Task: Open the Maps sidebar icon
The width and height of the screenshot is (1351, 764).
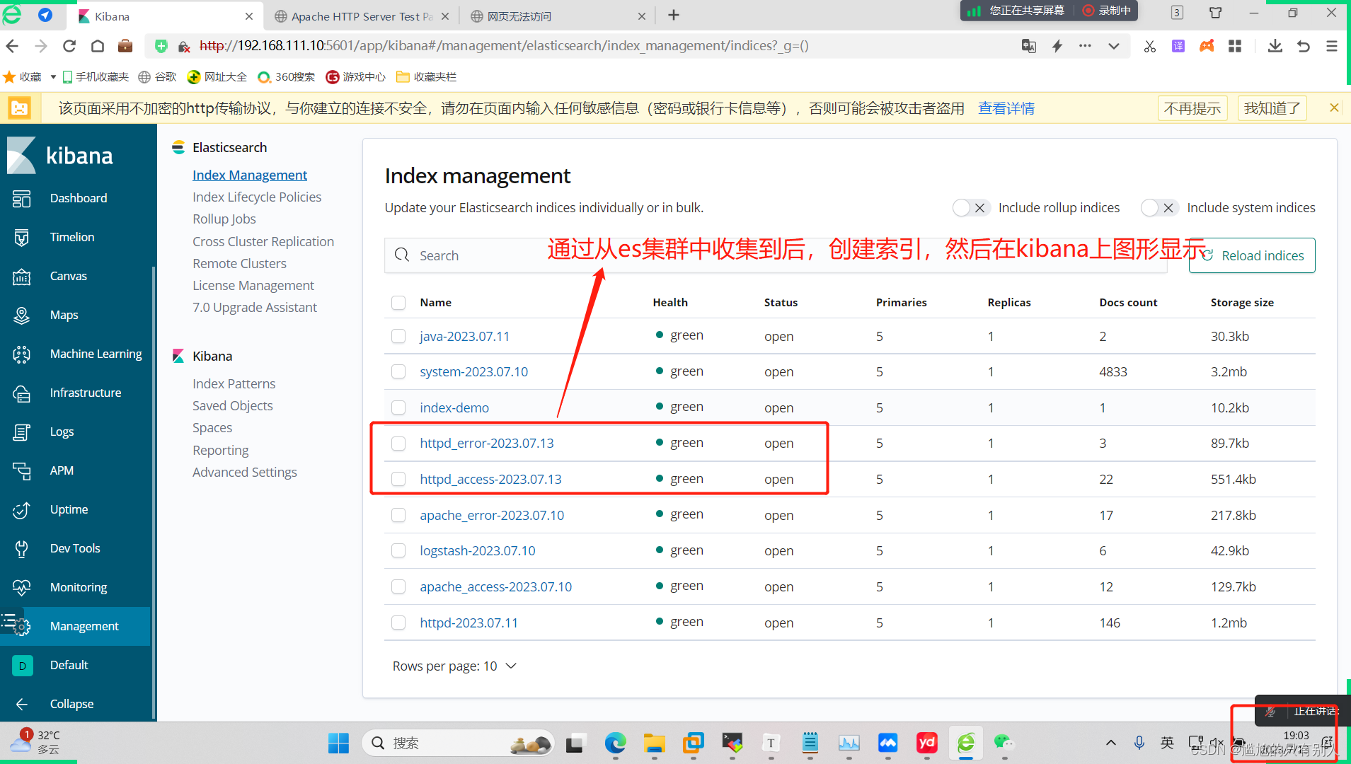Action: 22,316
